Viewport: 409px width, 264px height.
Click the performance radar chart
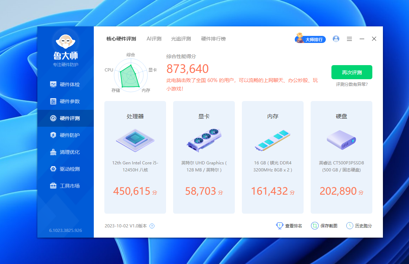(x=131, y=75)
